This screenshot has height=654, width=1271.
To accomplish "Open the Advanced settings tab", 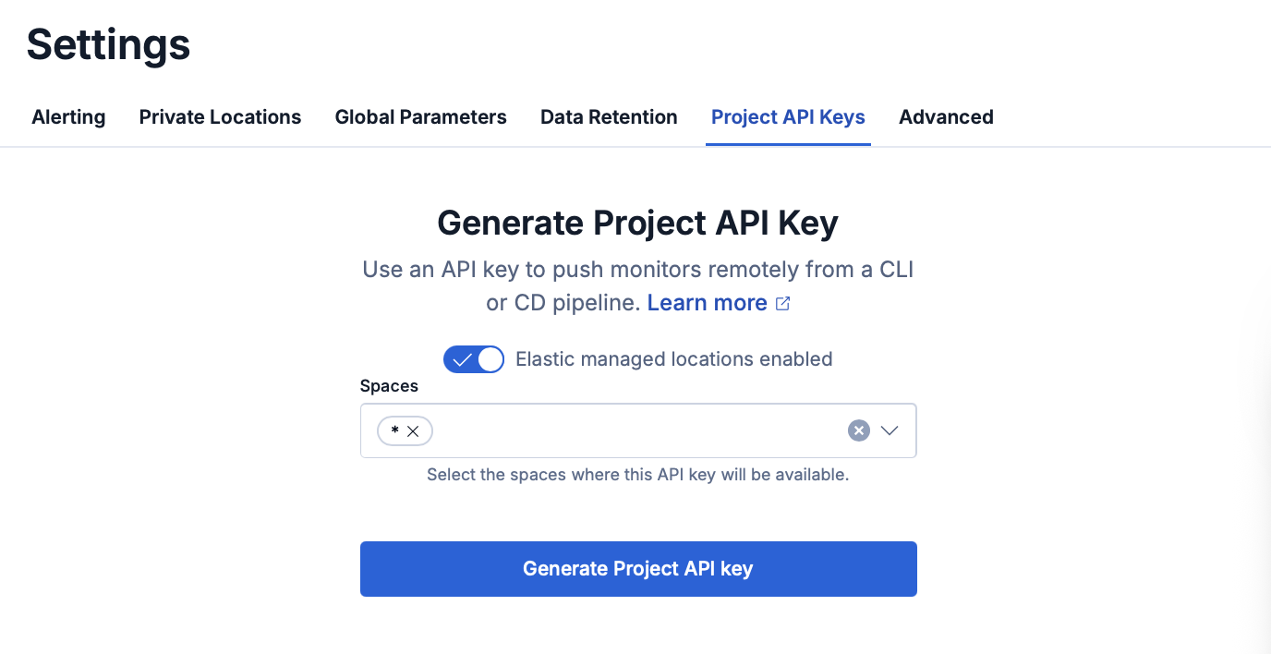I will pyautogui.click(x=946, y=117).
